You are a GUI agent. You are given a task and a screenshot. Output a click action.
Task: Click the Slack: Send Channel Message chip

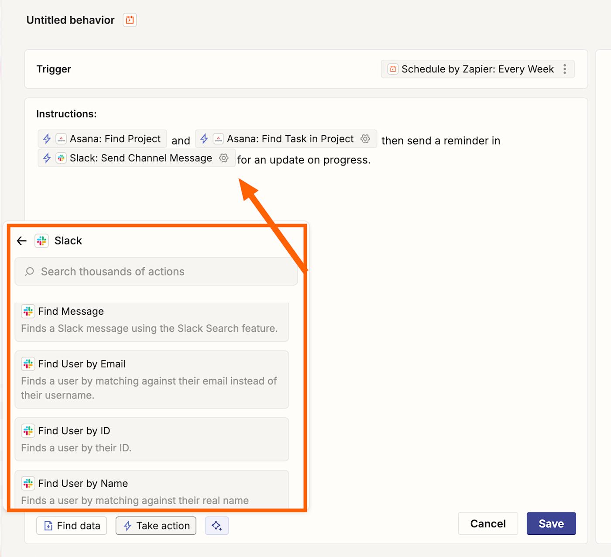click(x=137, y=158)
